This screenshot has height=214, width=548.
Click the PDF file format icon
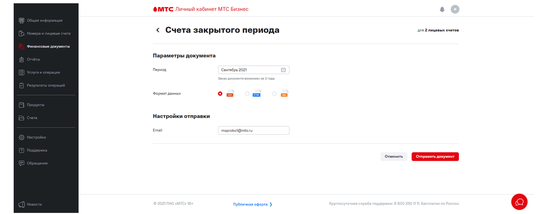coord(230,94)
